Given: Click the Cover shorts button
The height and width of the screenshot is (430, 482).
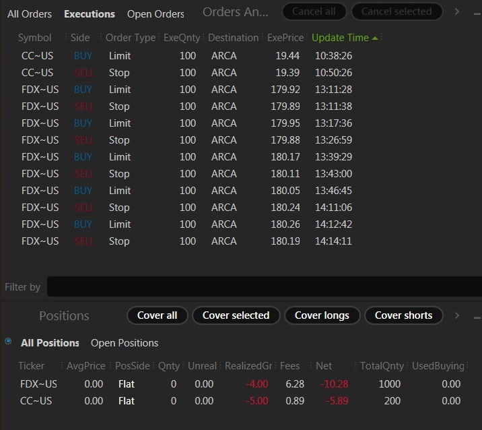Looking at the screenshot, I should click(404, 315).
